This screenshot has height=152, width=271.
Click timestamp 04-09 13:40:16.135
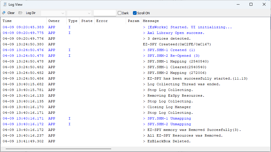pos(23,101)
